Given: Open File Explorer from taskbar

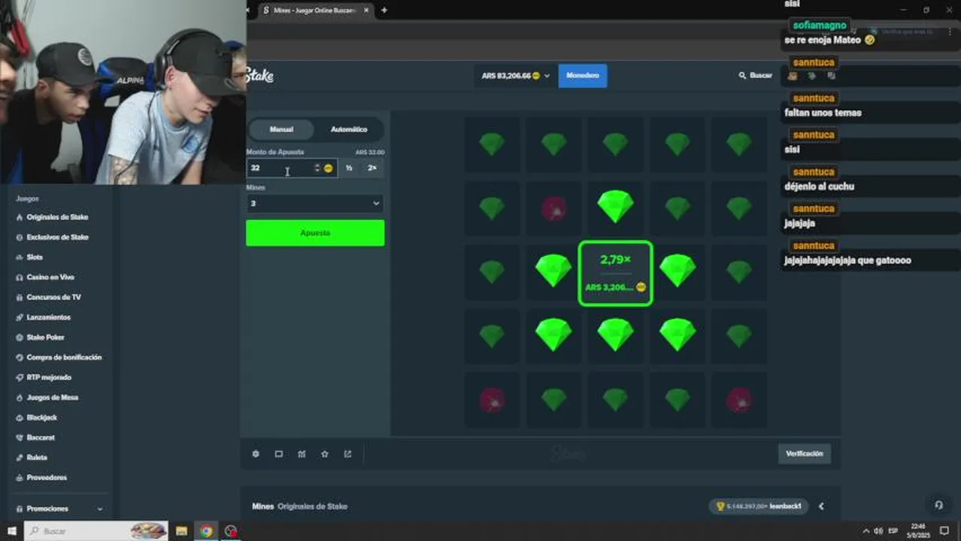Looking at the screenshot, I should [x=181, y=530].
